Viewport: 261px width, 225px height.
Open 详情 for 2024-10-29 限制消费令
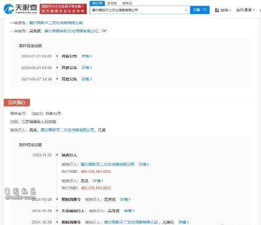[x=183, y=222]
